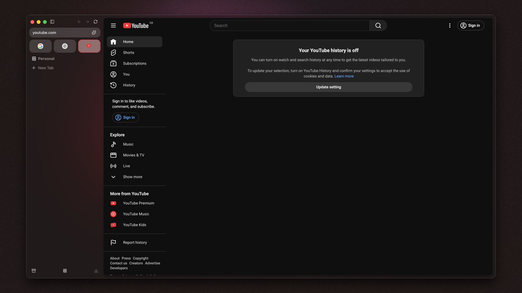
Task: Open the Advertise footer link
Action: pos(153,263)
